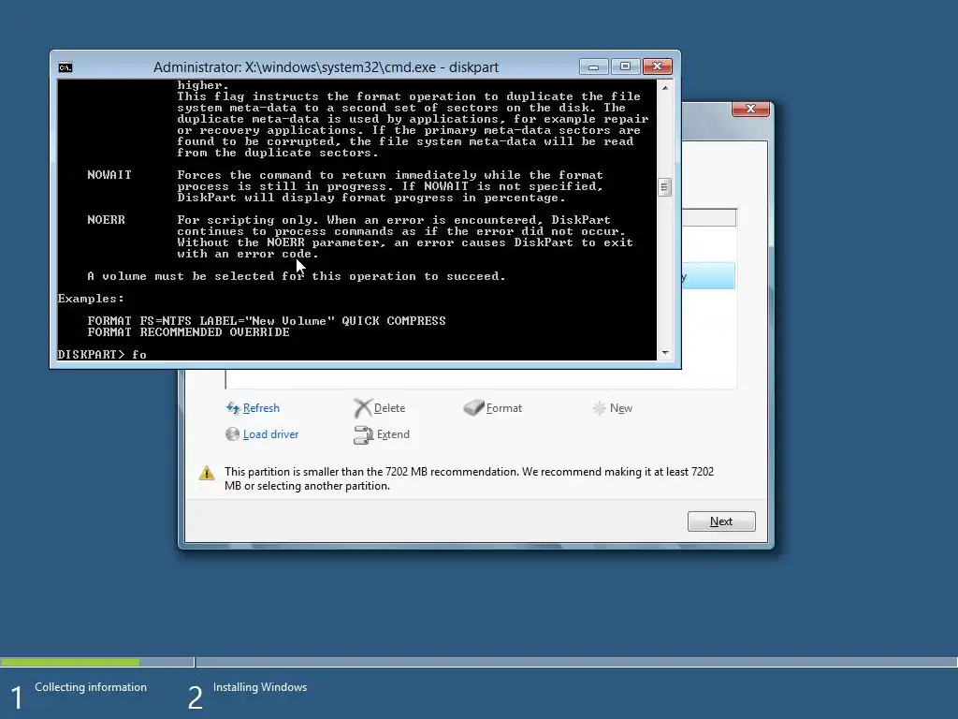Click the NOWAIT parameter text
958x719 pixels.
(109, 175)
